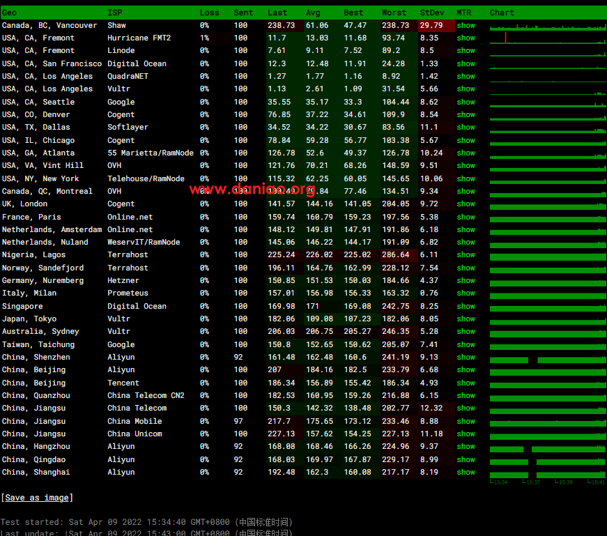Click 'show' in the Dallas Softlayer row

click(466, 128)
